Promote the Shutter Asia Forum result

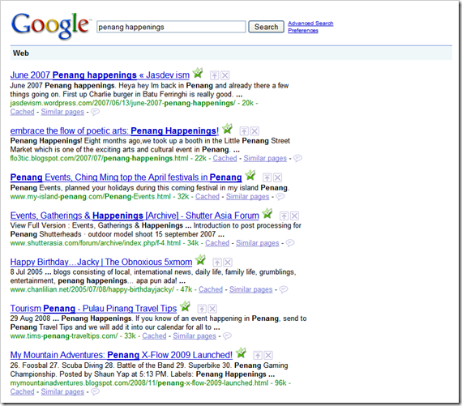[284, 216]
